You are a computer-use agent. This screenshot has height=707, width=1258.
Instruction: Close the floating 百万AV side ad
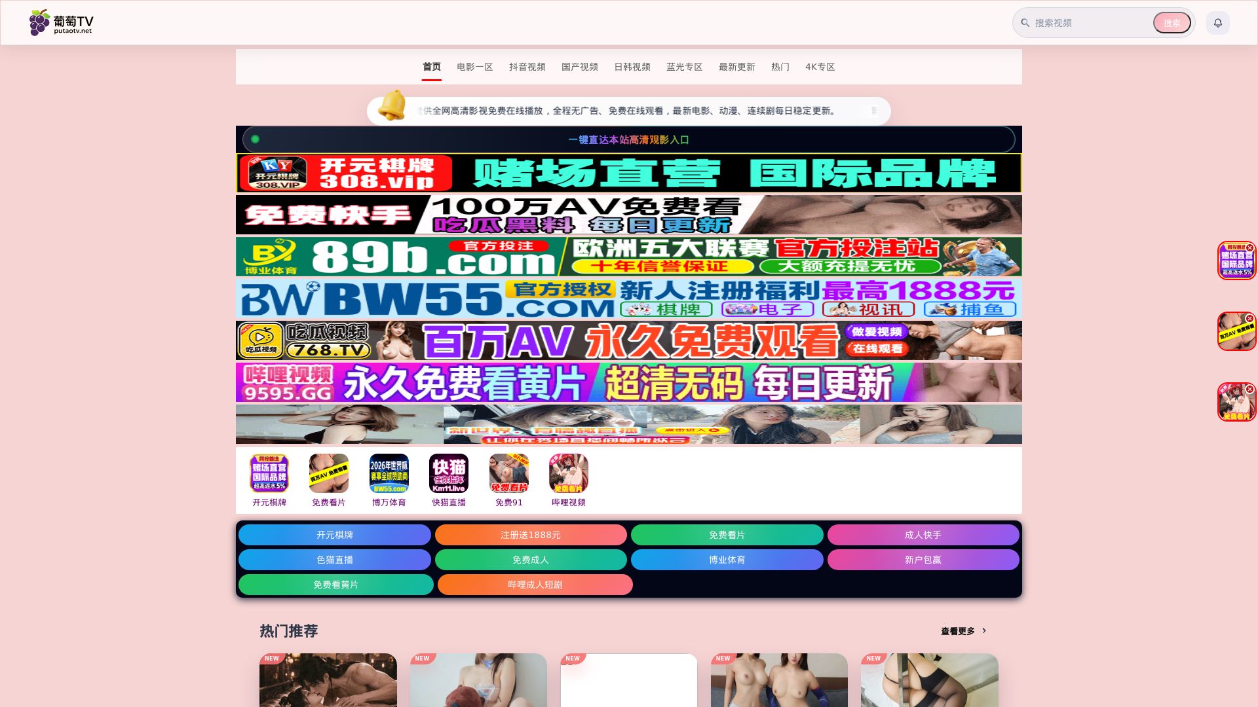(x=1249, y=318)
